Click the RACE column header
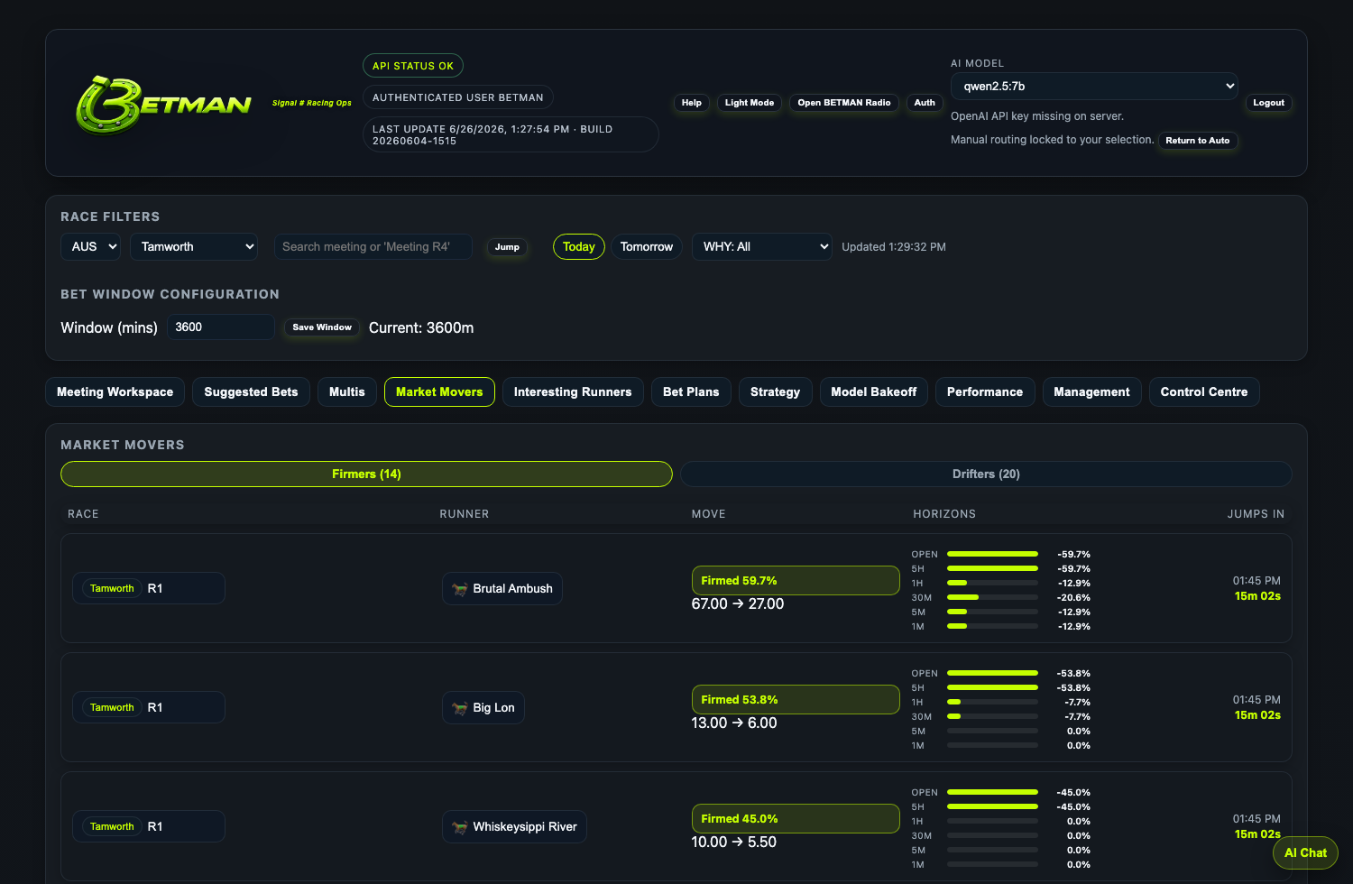This screenshot has width=1353, height=884. coord(83,514)
